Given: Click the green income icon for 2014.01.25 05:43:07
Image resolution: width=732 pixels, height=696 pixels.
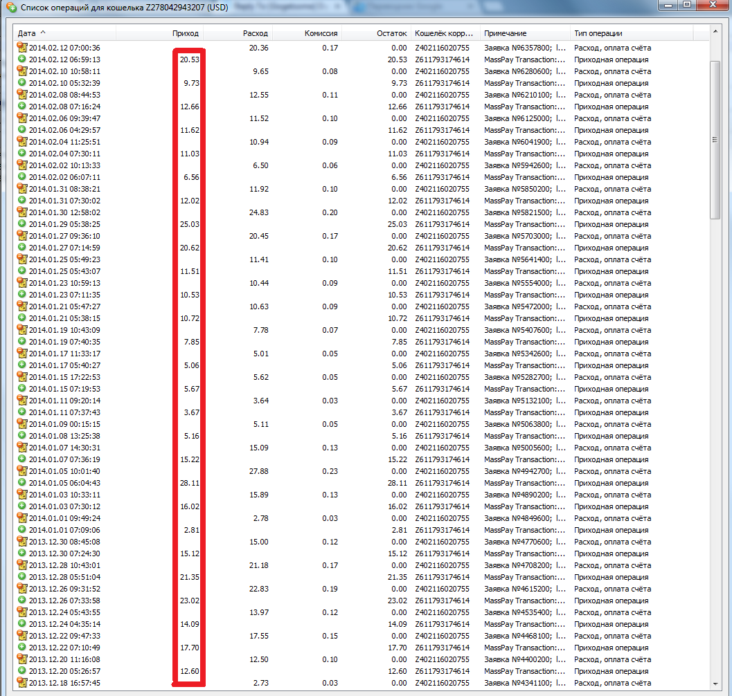Looking at the screenshot, I should [x=21, y=271].
